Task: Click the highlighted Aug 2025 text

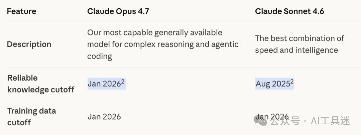Action: [x=272, y=84]
